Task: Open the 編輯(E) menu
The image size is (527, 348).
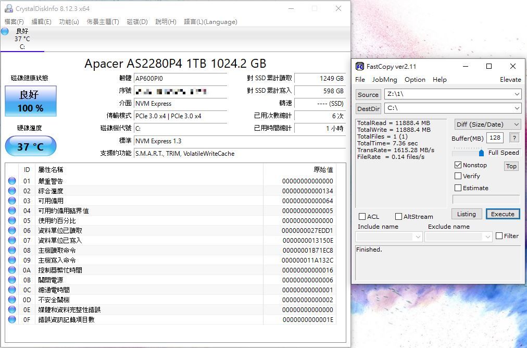Action: pos(41,22)
